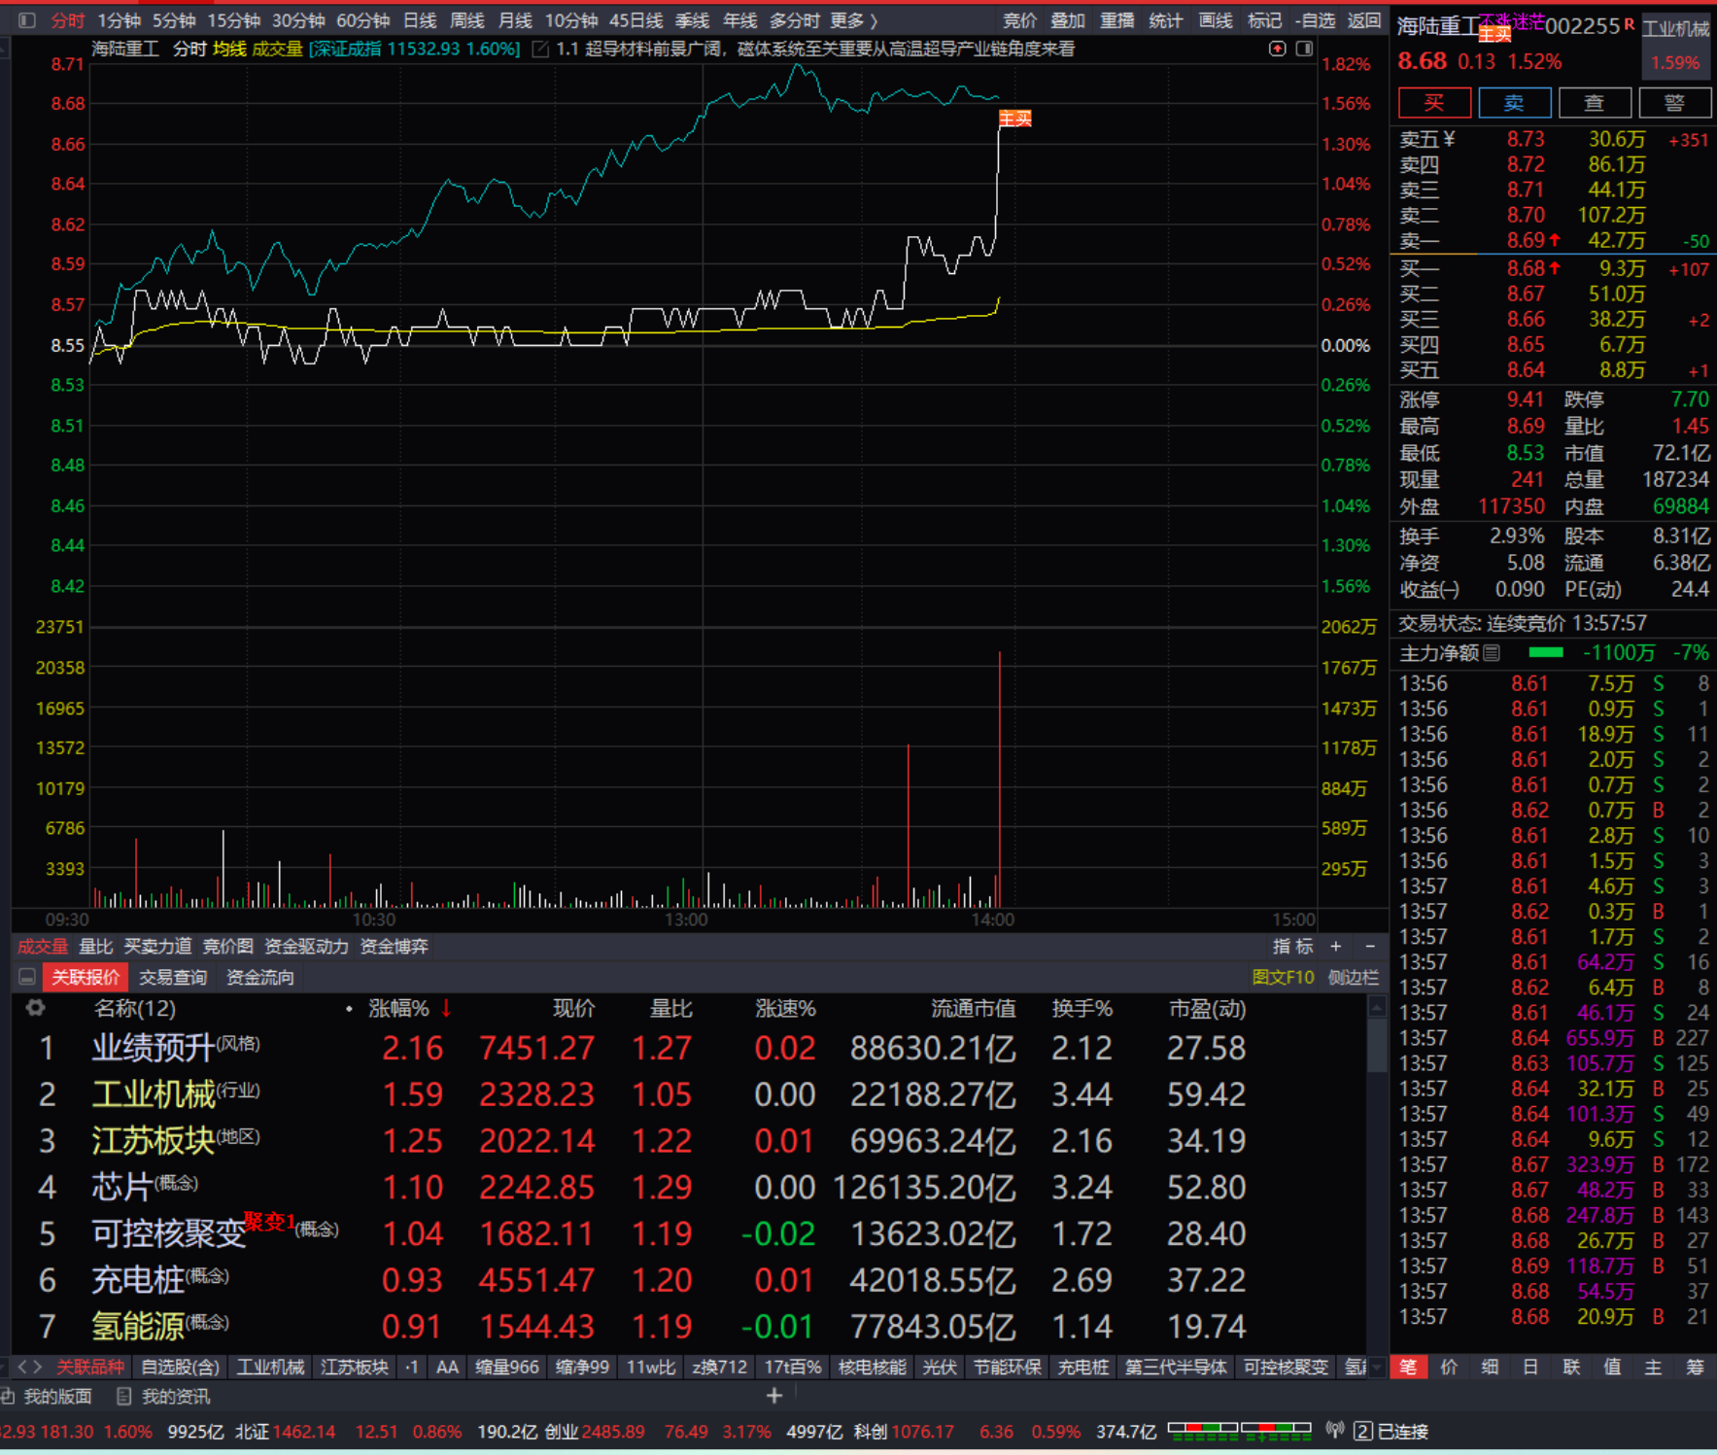Image resolution: width=1717 pixels, height=1455 pixels.
Task: Select the 值 view icon
Action: [x=1612, y=1367]
